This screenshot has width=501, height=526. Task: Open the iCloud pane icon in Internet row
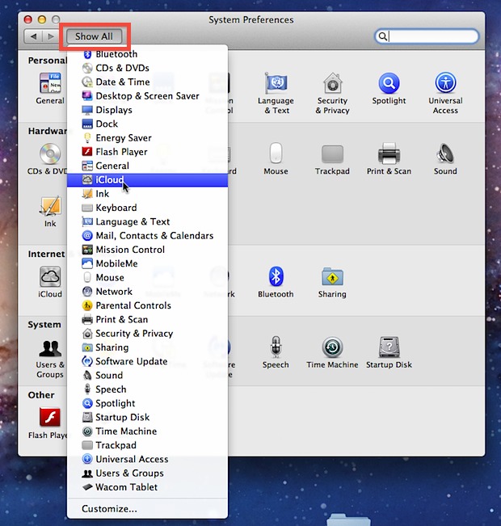pyautogui.click(x=50, y=277)
